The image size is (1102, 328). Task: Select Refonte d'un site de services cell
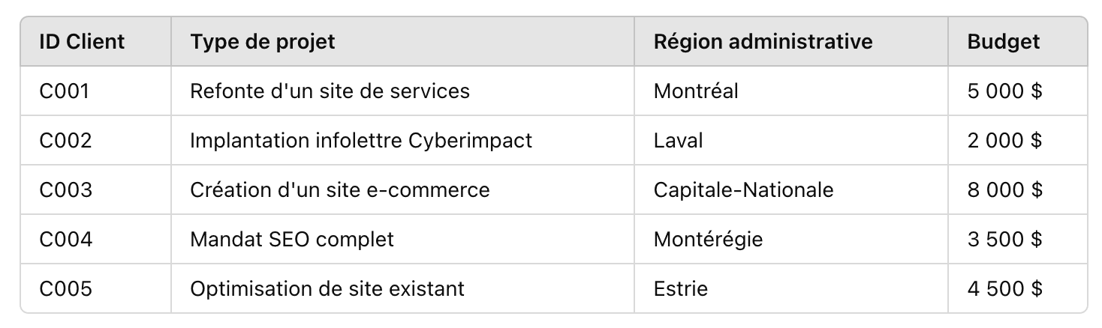tap(402, 91)
